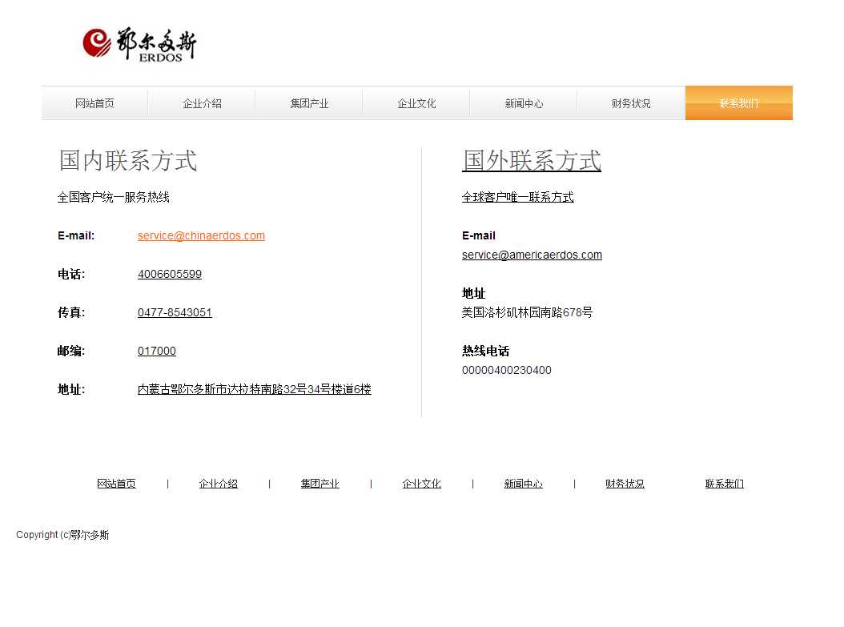Open 新闻中心 footer link
Viewport: 844px width, 627px height.
point(523,484)
